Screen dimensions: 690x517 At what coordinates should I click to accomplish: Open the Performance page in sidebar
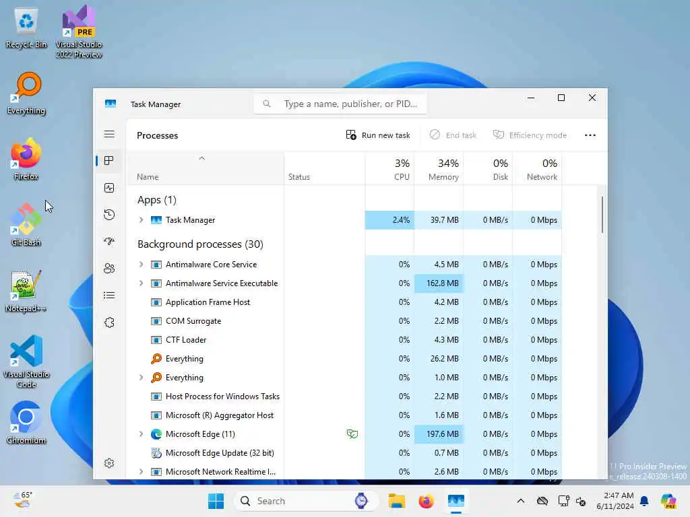[109, 188]
